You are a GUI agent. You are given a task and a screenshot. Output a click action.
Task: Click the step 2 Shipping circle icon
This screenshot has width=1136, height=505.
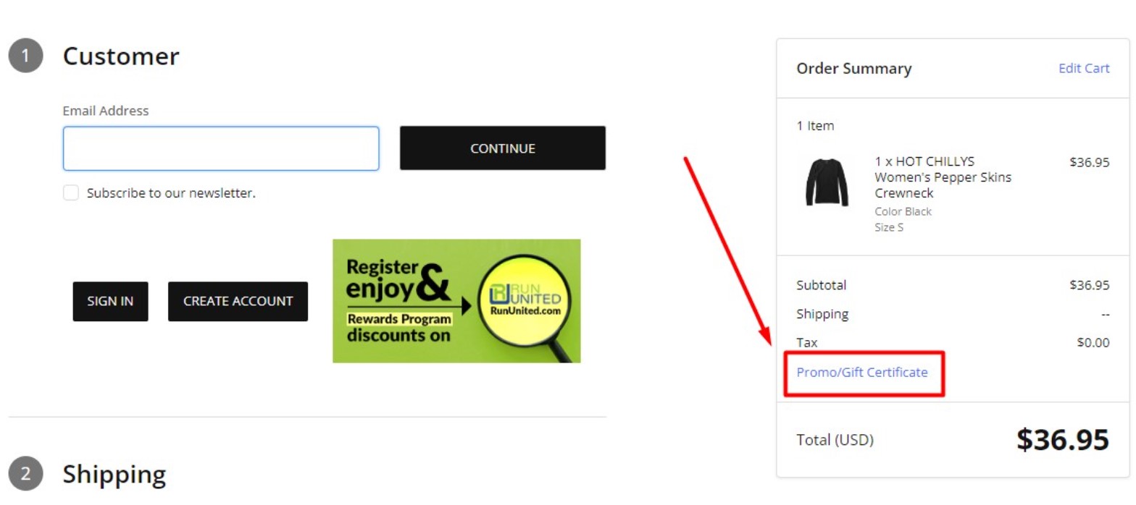25,474
